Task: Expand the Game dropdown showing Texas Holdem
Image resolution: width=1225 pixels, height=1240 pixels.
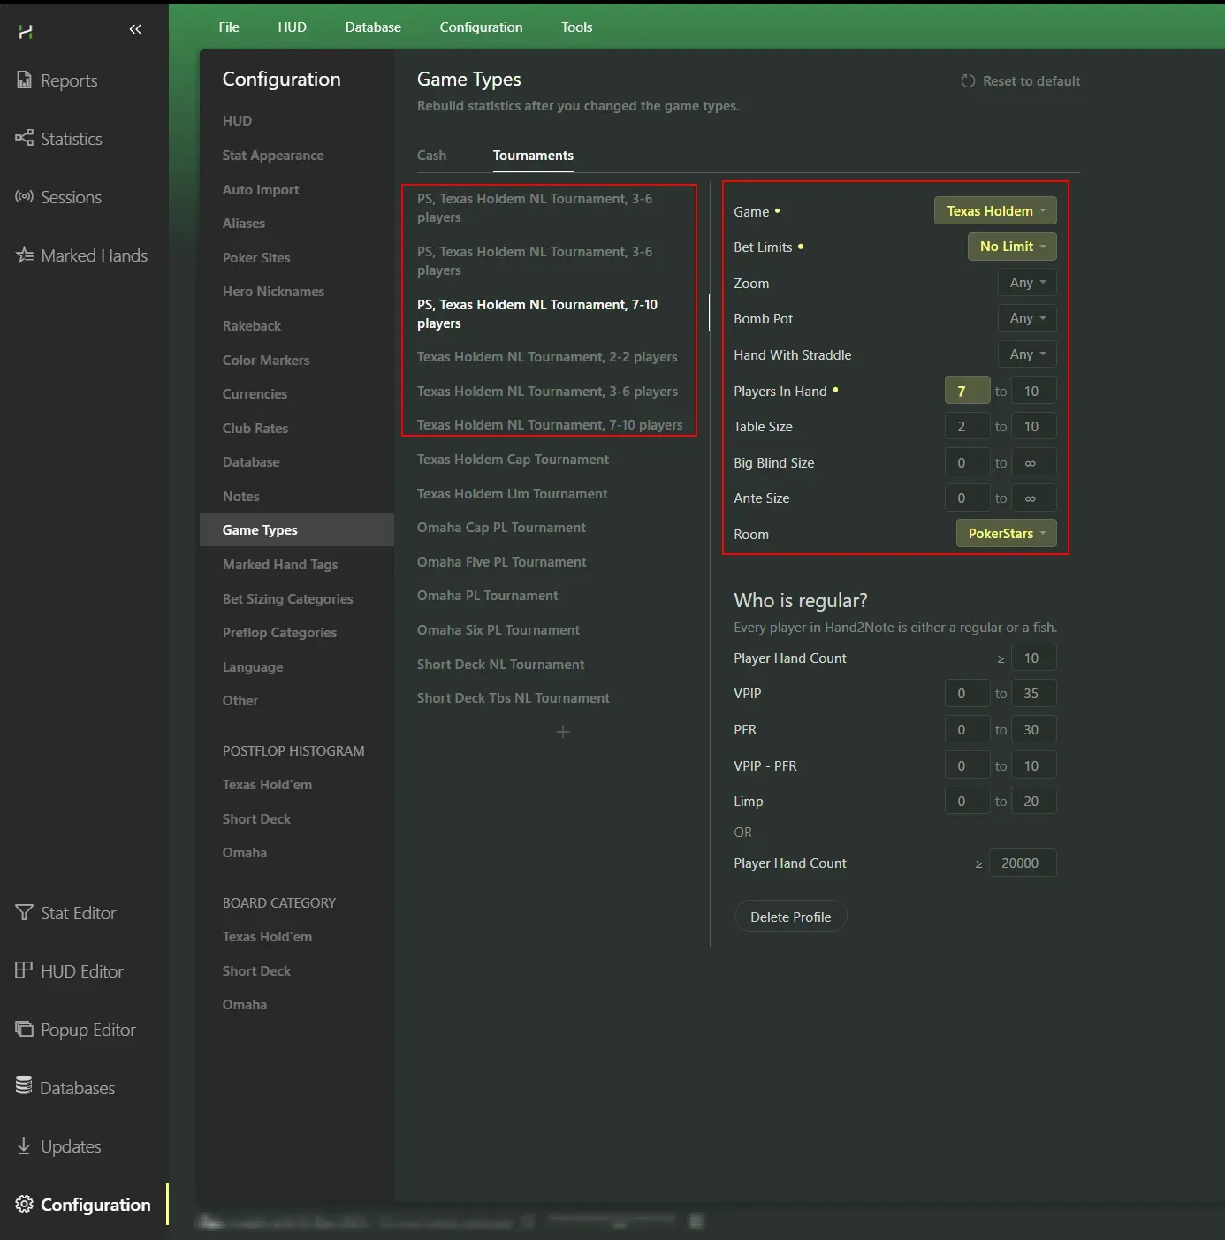Action: point(994,210)
